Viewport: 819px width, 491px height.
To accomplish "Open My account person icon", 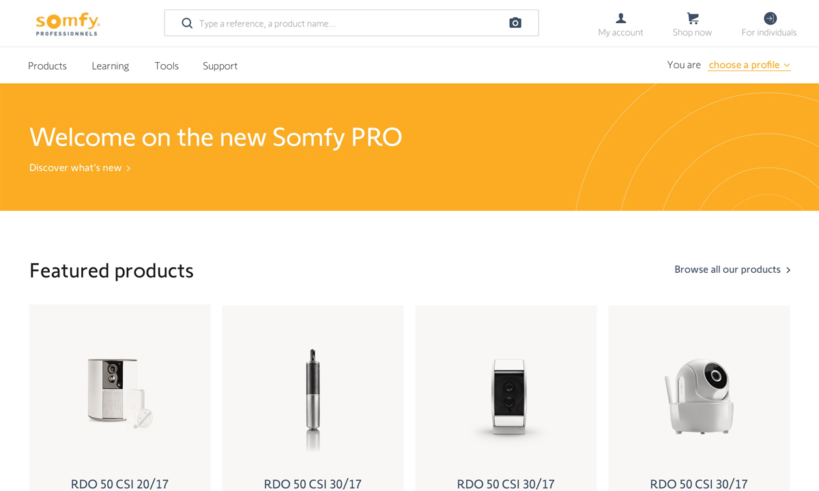I will click(620, 18).
